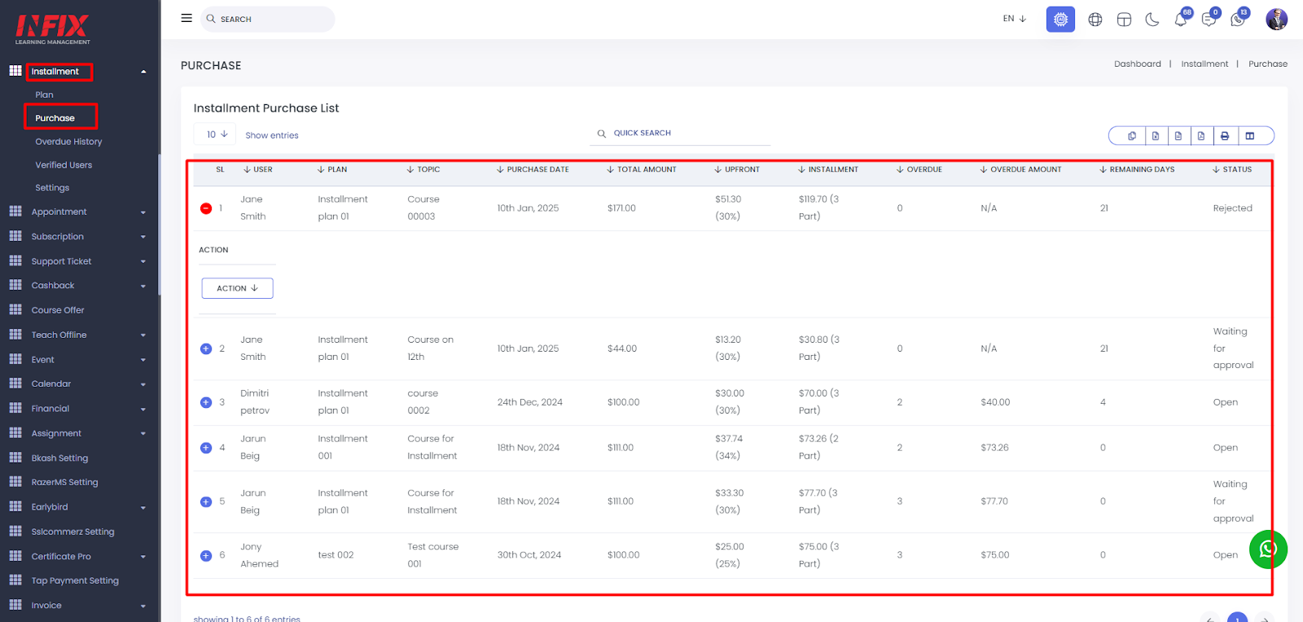Click the globe website icon
Screen dimensions: 1303x622
coord(1095,20)
